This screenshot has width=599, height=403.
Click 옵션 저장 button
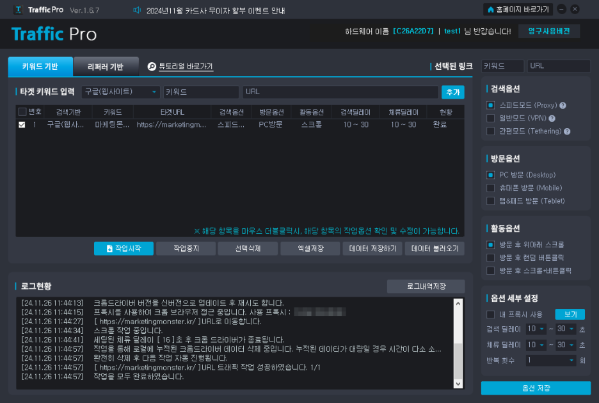(536, 388)
